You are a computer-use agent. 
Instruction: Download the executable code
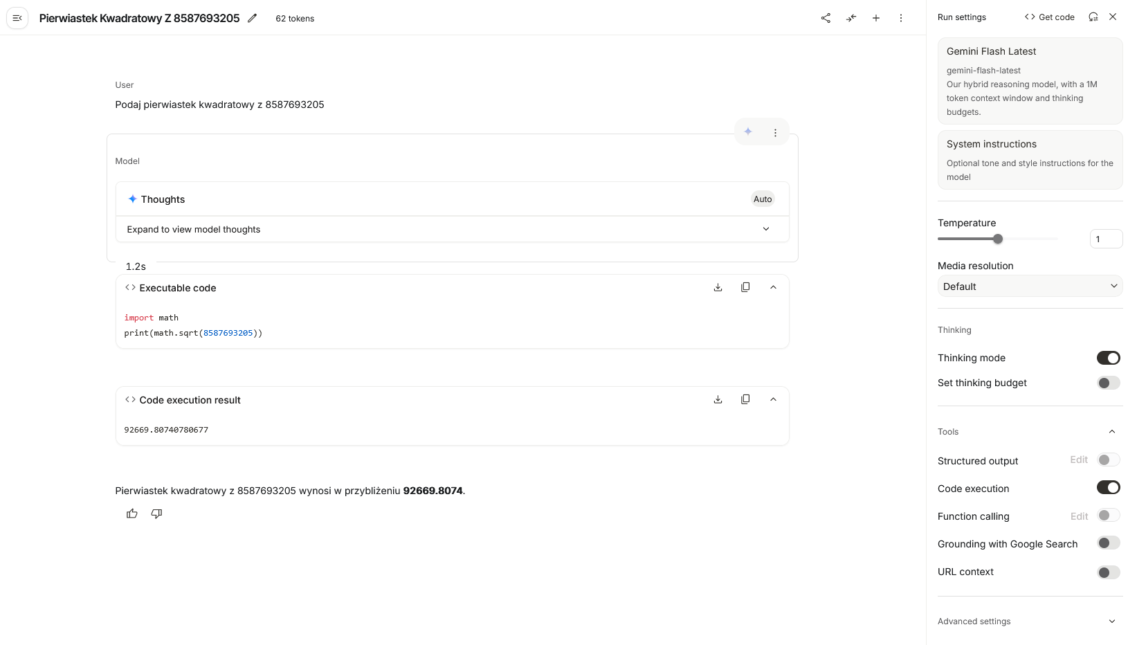click(718, 287)
